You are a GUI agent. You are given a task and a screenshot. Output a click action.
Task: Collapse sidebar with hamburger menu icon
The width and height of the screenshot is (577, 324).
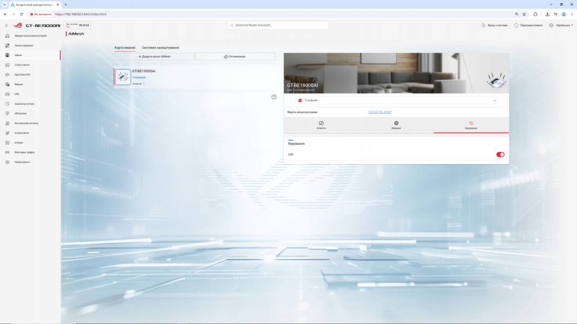pyautogui.click(x=6, y=25)
